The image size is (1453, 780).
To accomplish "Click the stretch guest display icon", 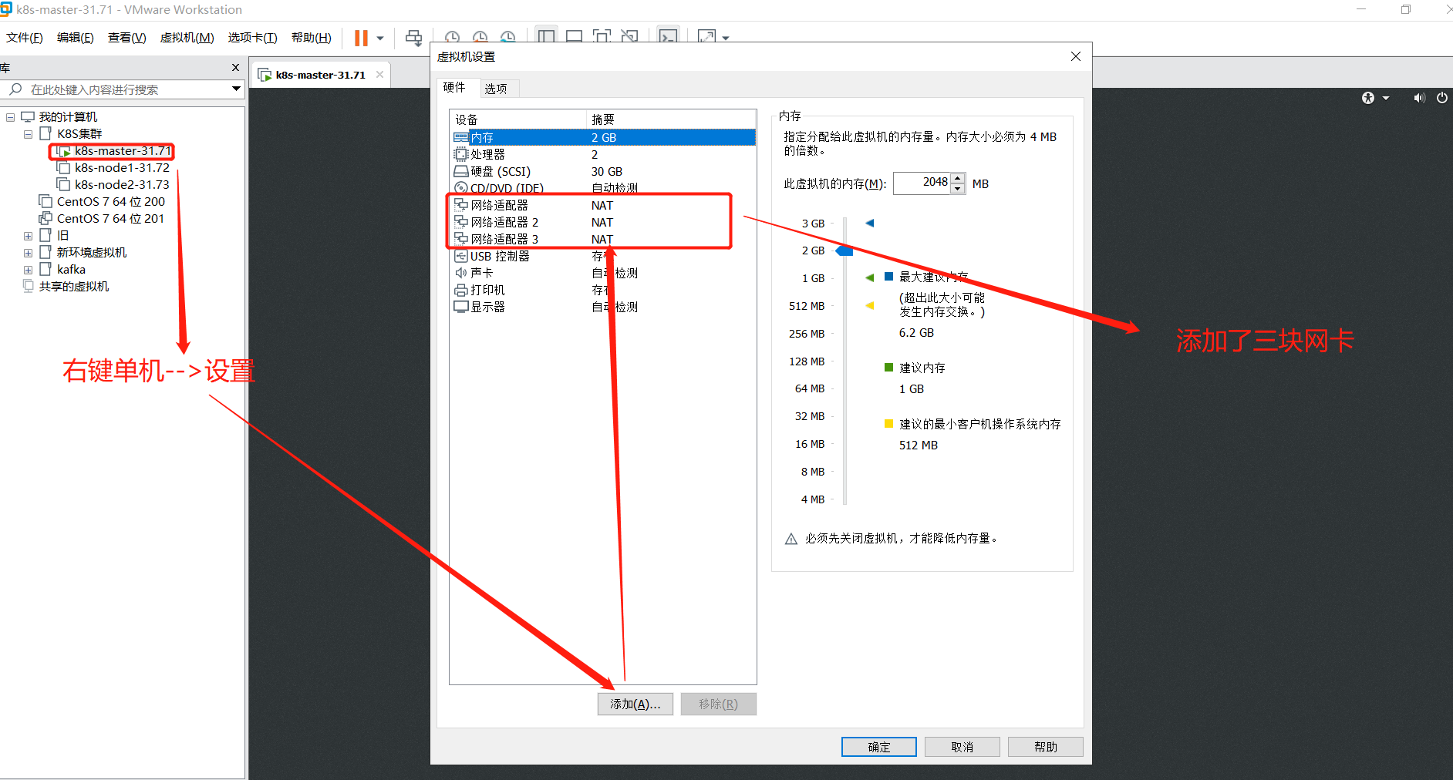I will pos(706,36).
